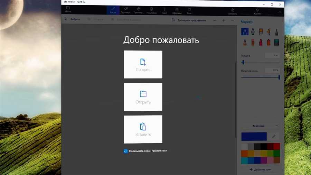Open the three-dots more options menu
Viewport: 311px width, 175px height.
(x=232, y=21)
